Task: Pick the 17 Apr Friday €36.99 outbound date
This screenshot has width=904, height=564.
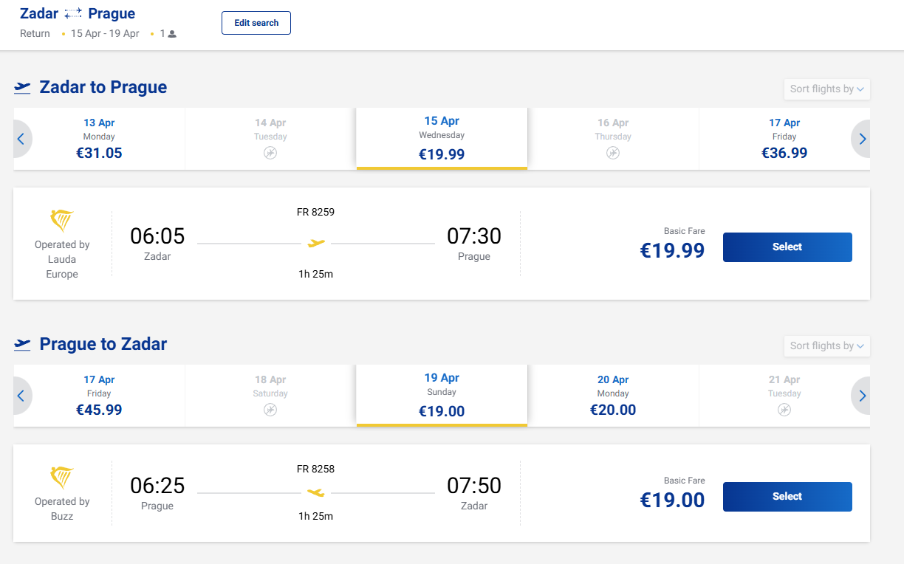Action: 784,139
